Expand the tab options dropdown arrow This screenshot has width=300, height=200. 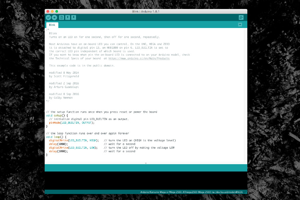point(240,25)
